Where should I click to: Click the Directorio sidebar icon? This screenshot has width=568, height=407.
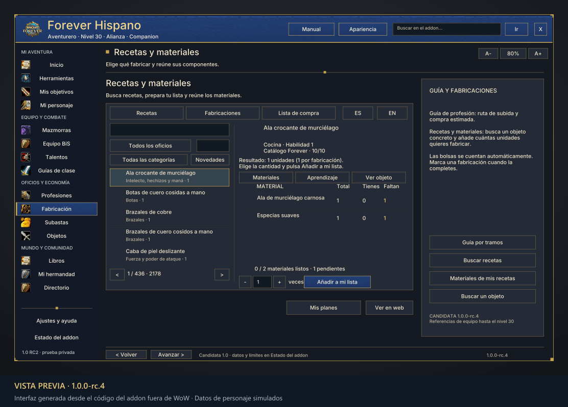[x=26, y=288]
